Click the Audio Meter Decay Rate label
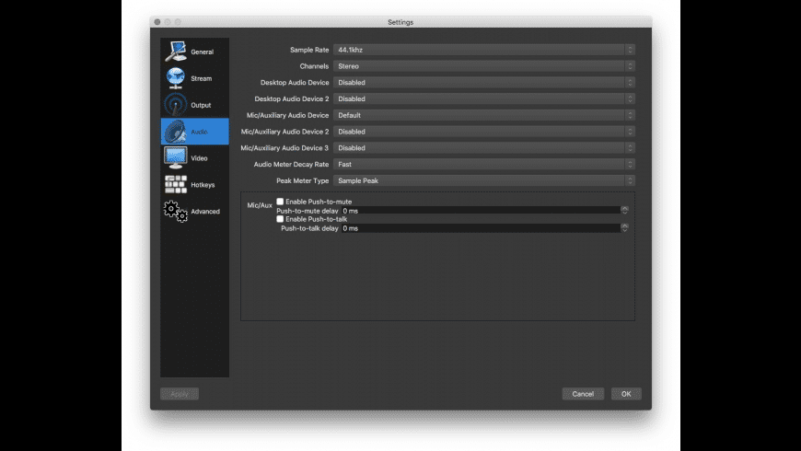 point(291,165)
